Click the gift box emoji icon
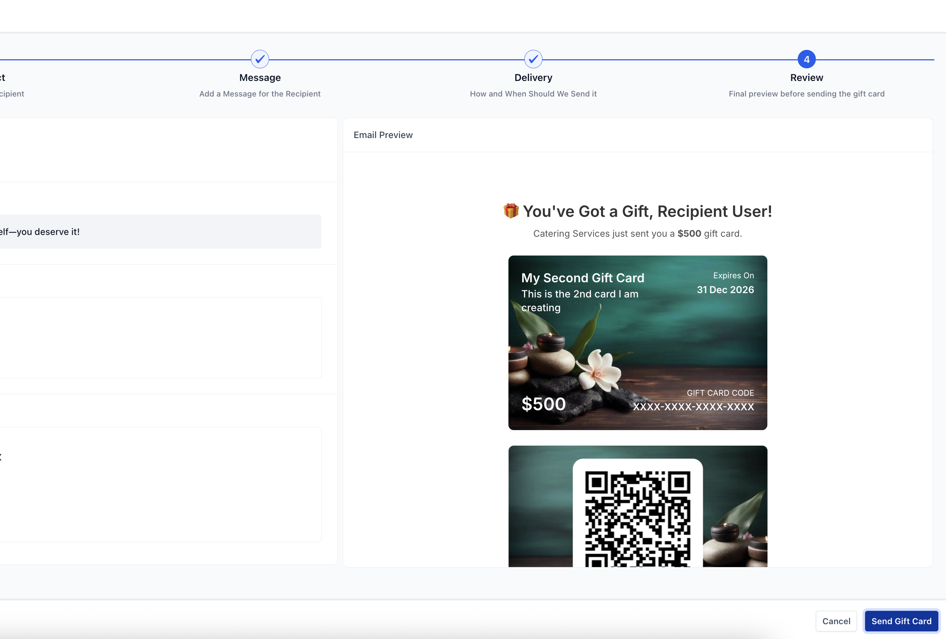The width and height of the screenshot is (946, 639). coord(511,211)
